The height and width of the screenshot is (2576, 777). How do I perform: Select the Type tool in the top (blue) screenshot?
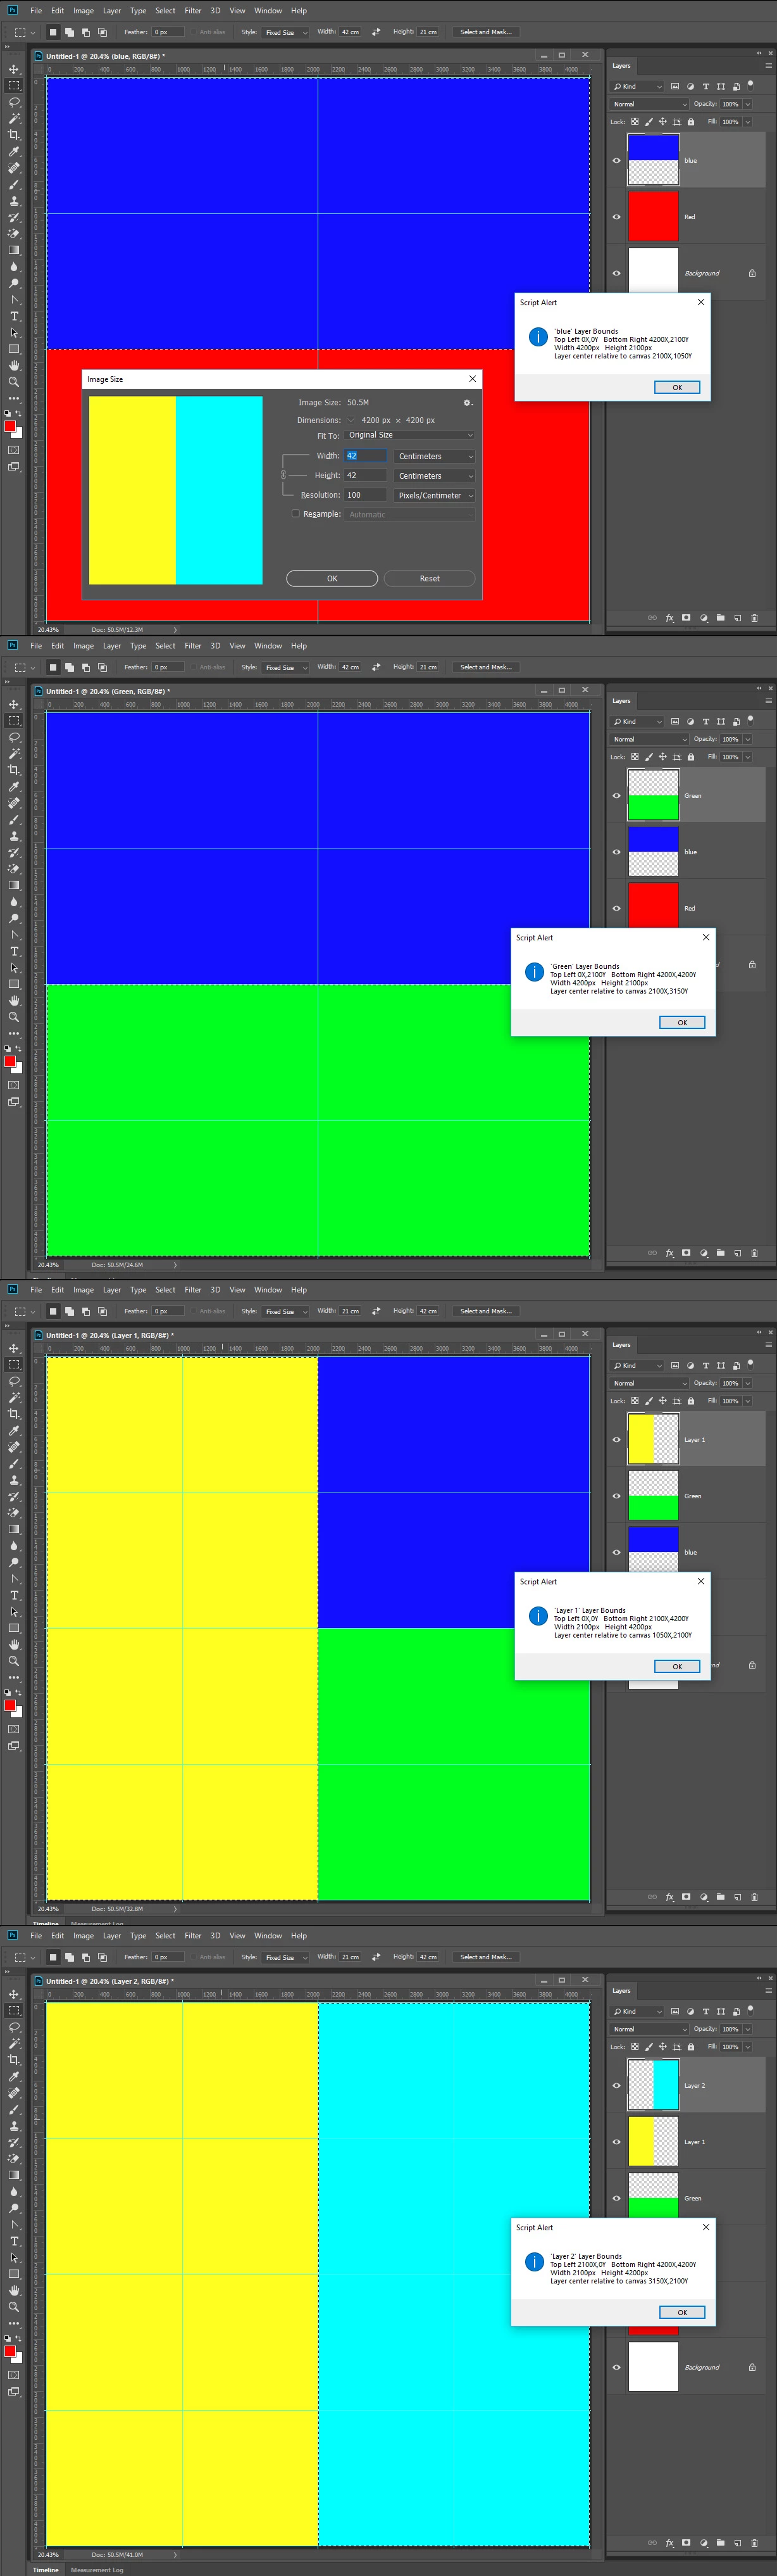(14, 316)
